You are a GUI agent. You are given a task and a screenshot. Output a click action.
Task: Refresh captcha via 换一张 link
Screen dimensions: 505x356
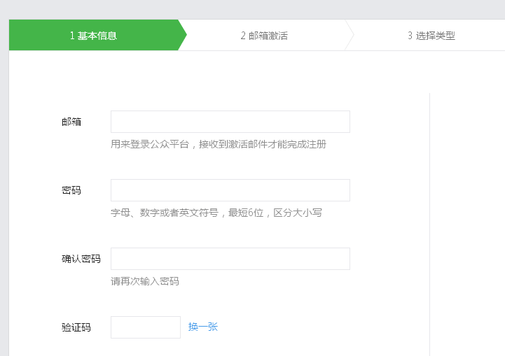pos(203,327)
